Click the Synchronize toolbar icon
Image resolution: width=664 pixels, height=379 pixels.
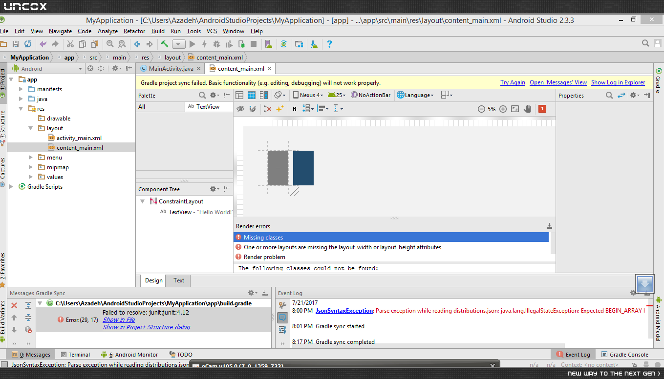(x=28, y=44)
